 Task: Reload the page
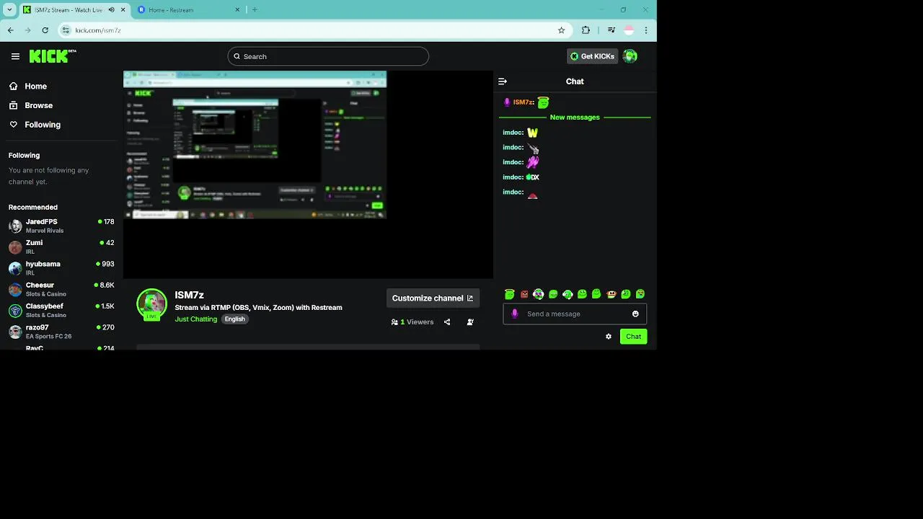(x=45, y=30)
